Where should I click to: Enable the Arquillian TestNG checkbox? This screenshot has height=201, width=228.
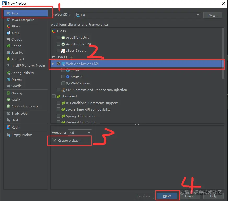click(59, 44)
